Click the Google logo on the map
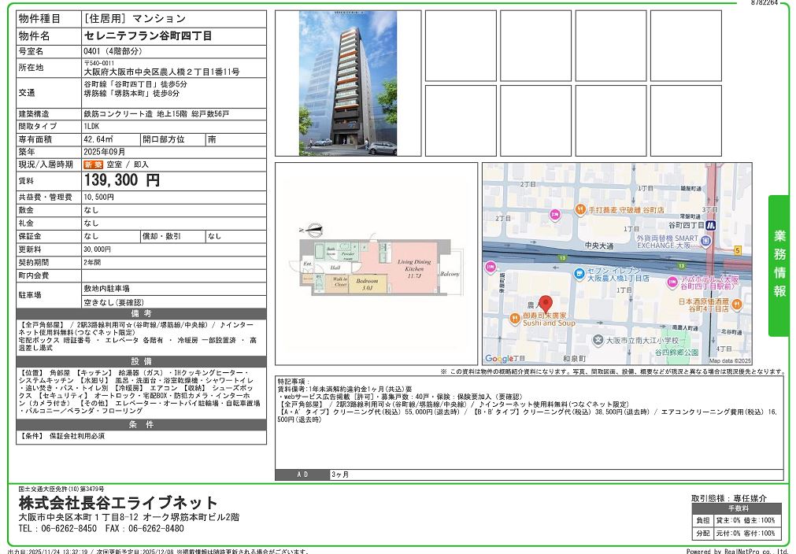Image resolution: width=796 pixels, height=554 pixels. click(499, 359)
